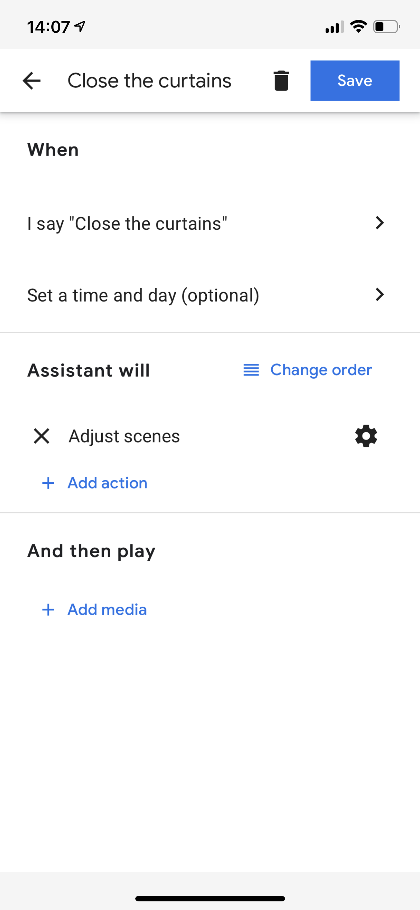The height and width of the screenshot is (910, 420).
Task: Expand chevron for time and day
Action: pyautogui.click(x=379, y=295)
